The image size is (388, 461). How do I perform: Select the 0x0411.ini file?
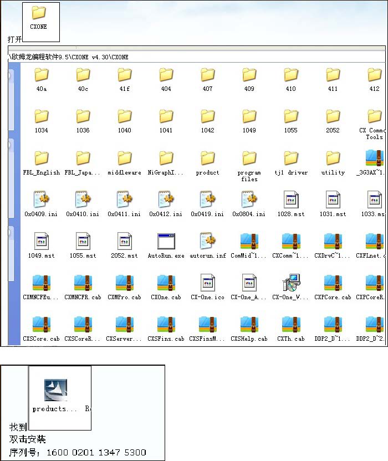click(124, 204)
